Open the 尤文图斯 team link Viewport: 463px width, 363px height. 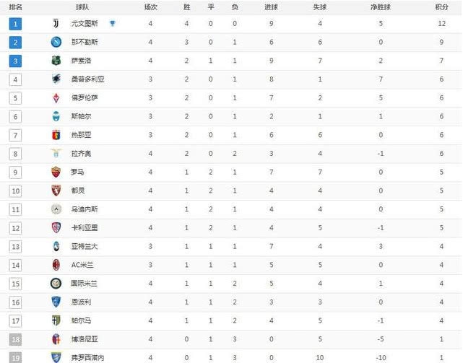click(x=85, y=23)
